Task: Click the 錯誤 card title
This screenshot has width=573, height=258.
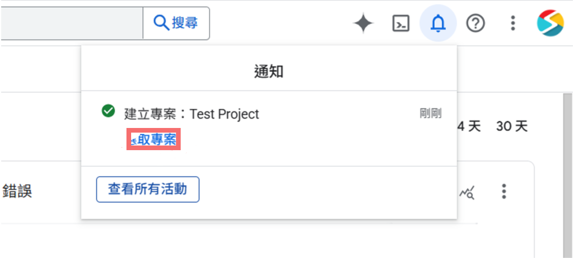Action: click(17, 191)
